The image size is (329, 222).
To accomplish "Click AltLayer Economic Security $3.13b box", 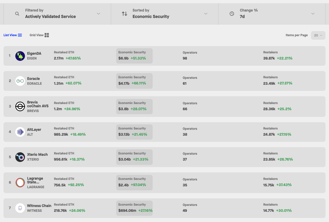I will (x=134, y=132).
